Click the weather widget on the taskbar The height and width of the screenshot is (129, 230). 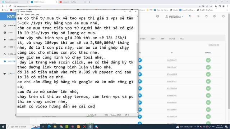point(184,126)
